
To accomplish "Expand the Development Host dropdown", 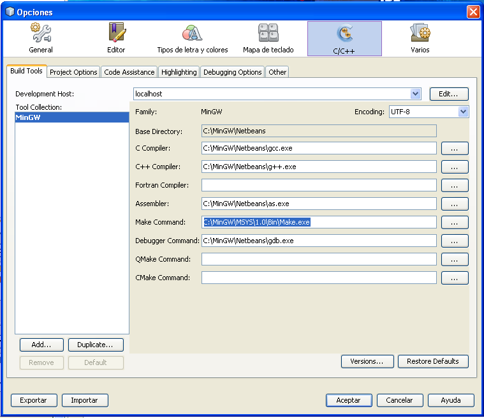I will tap(416, 94).
